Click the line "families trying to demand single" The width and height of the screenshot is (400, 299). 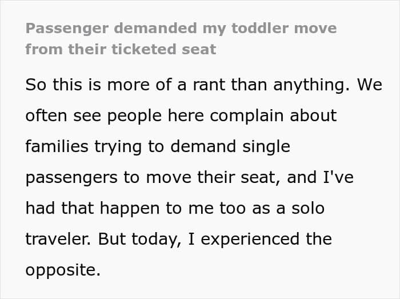click(x=158, y=147)
